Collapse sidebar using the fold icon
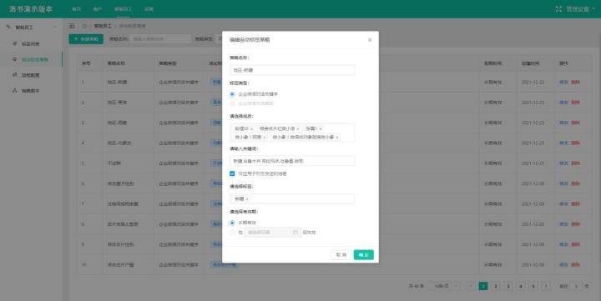 72,26
